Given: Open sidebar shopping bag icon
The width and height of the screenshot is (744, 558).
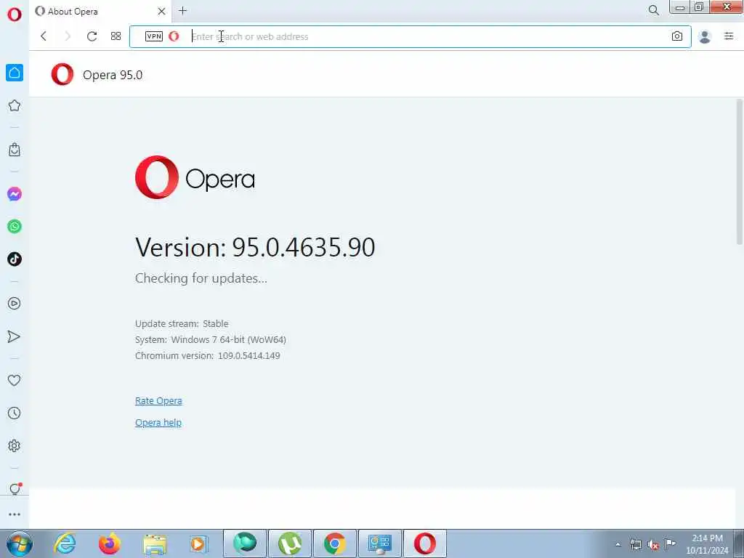Looking at the screenshot, I should click(x=15, y=150).
